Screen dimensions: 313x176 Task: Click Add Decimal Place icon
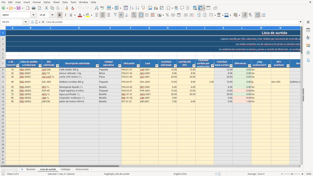[186, 15]
